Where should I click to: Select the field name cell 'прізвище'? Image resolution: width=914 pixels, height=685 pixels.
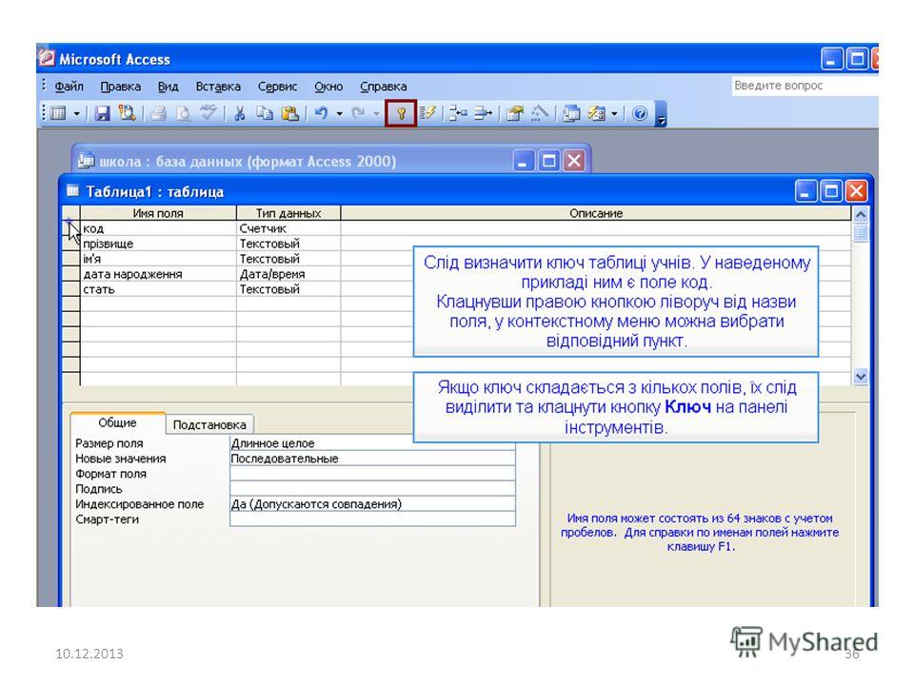(x=158, y=244)
